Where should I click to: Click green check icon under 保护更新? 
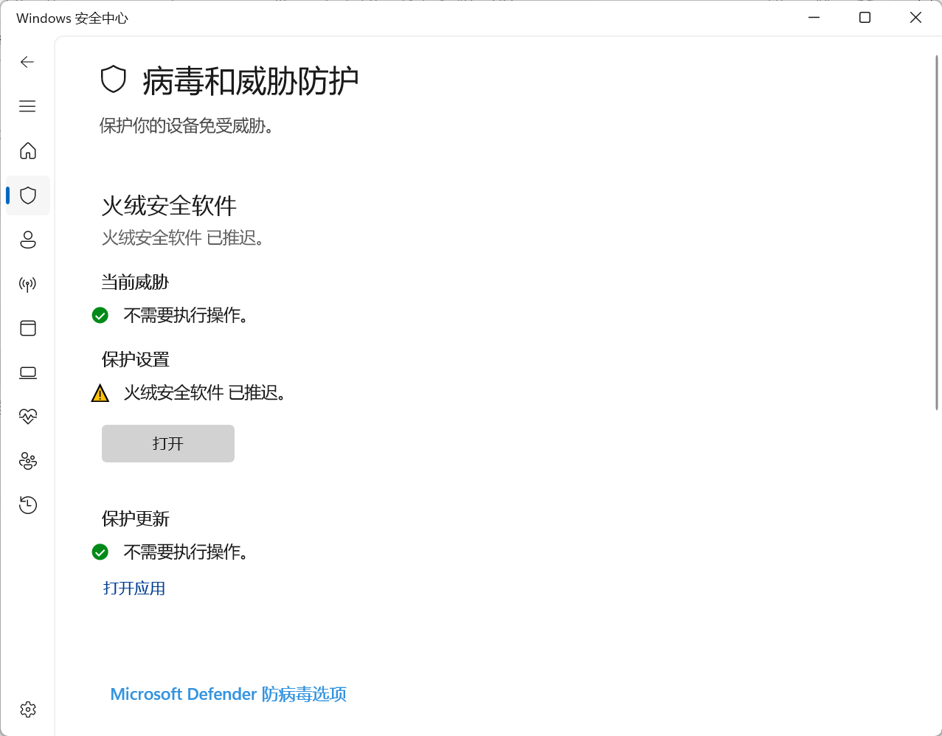tap(100, 552)
